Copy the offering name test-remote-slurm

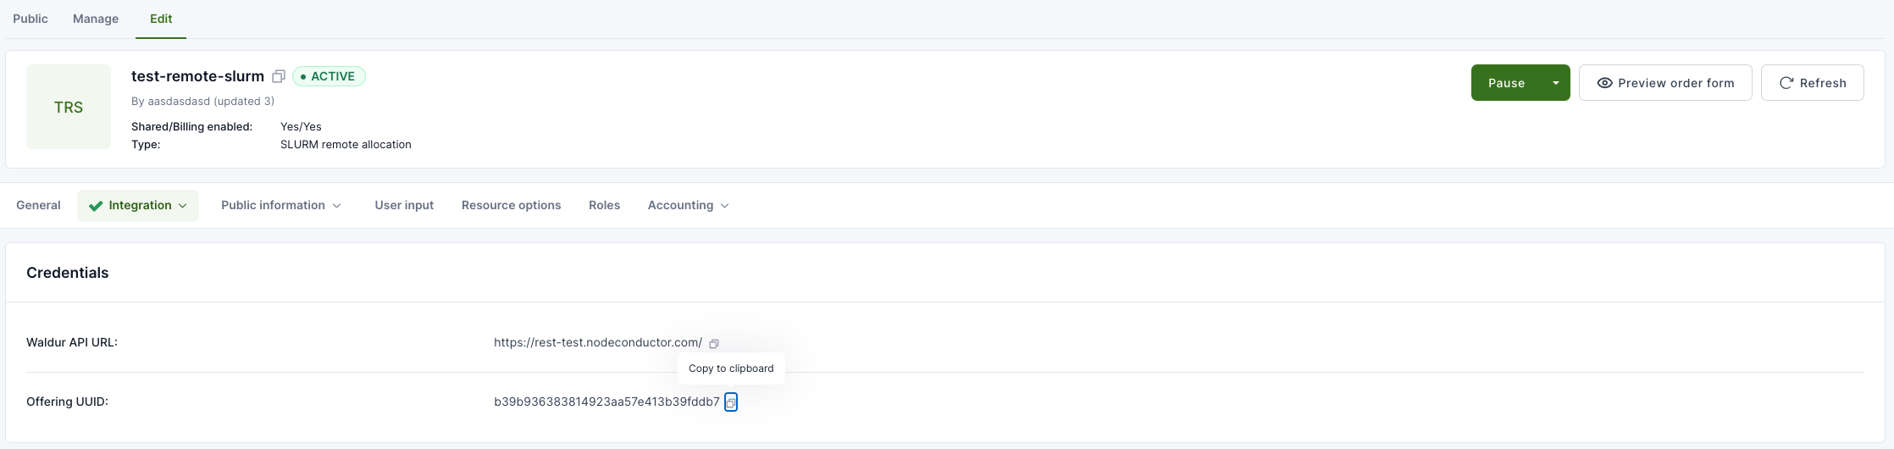278,76
